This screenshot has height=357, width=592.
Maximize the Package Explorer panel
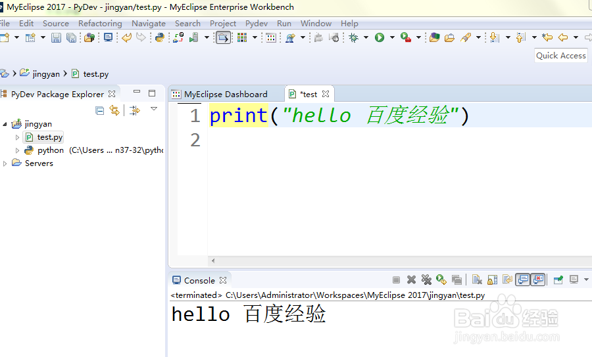pyautogui.click(x=152, y=93)
